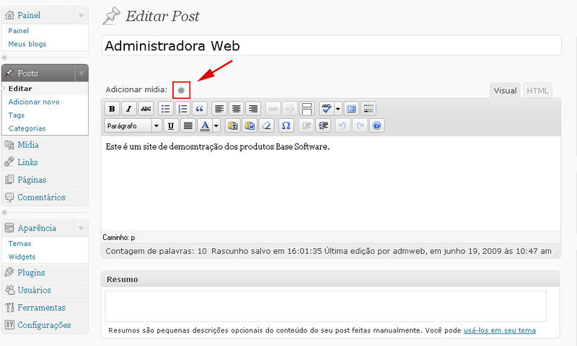Image resolution: width=577 pixels, height=346 pixels.
Task: Toggle the advanced toolbar (kitchen sink)
Action: pyautogui.click(x=369, y=109)
